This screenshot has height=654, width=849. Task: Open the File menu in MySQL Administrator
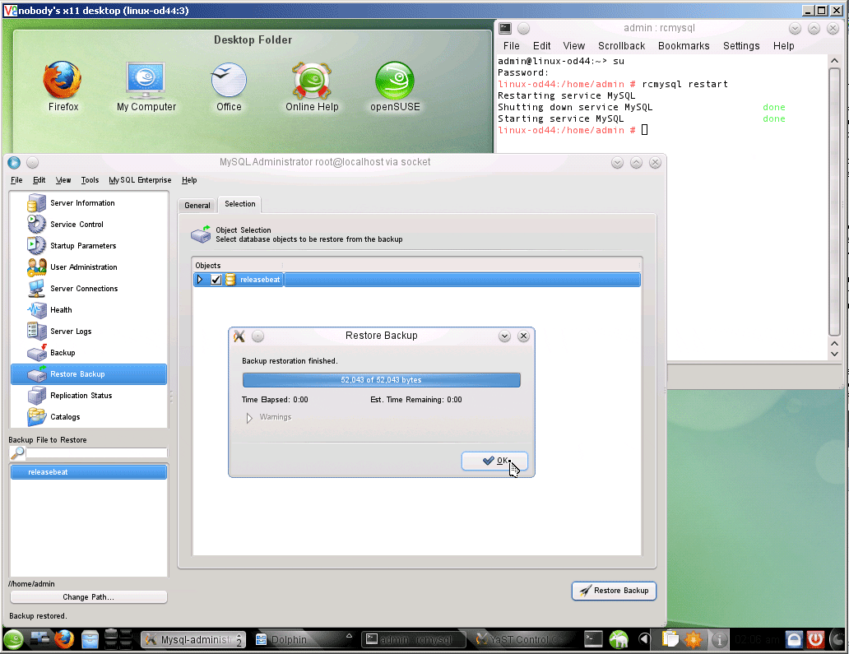(16, 180)
